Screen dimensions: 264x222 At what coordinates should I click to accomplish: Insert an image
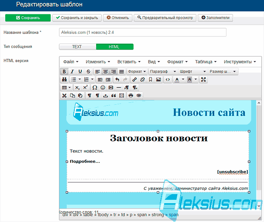(x=158, y=80)
